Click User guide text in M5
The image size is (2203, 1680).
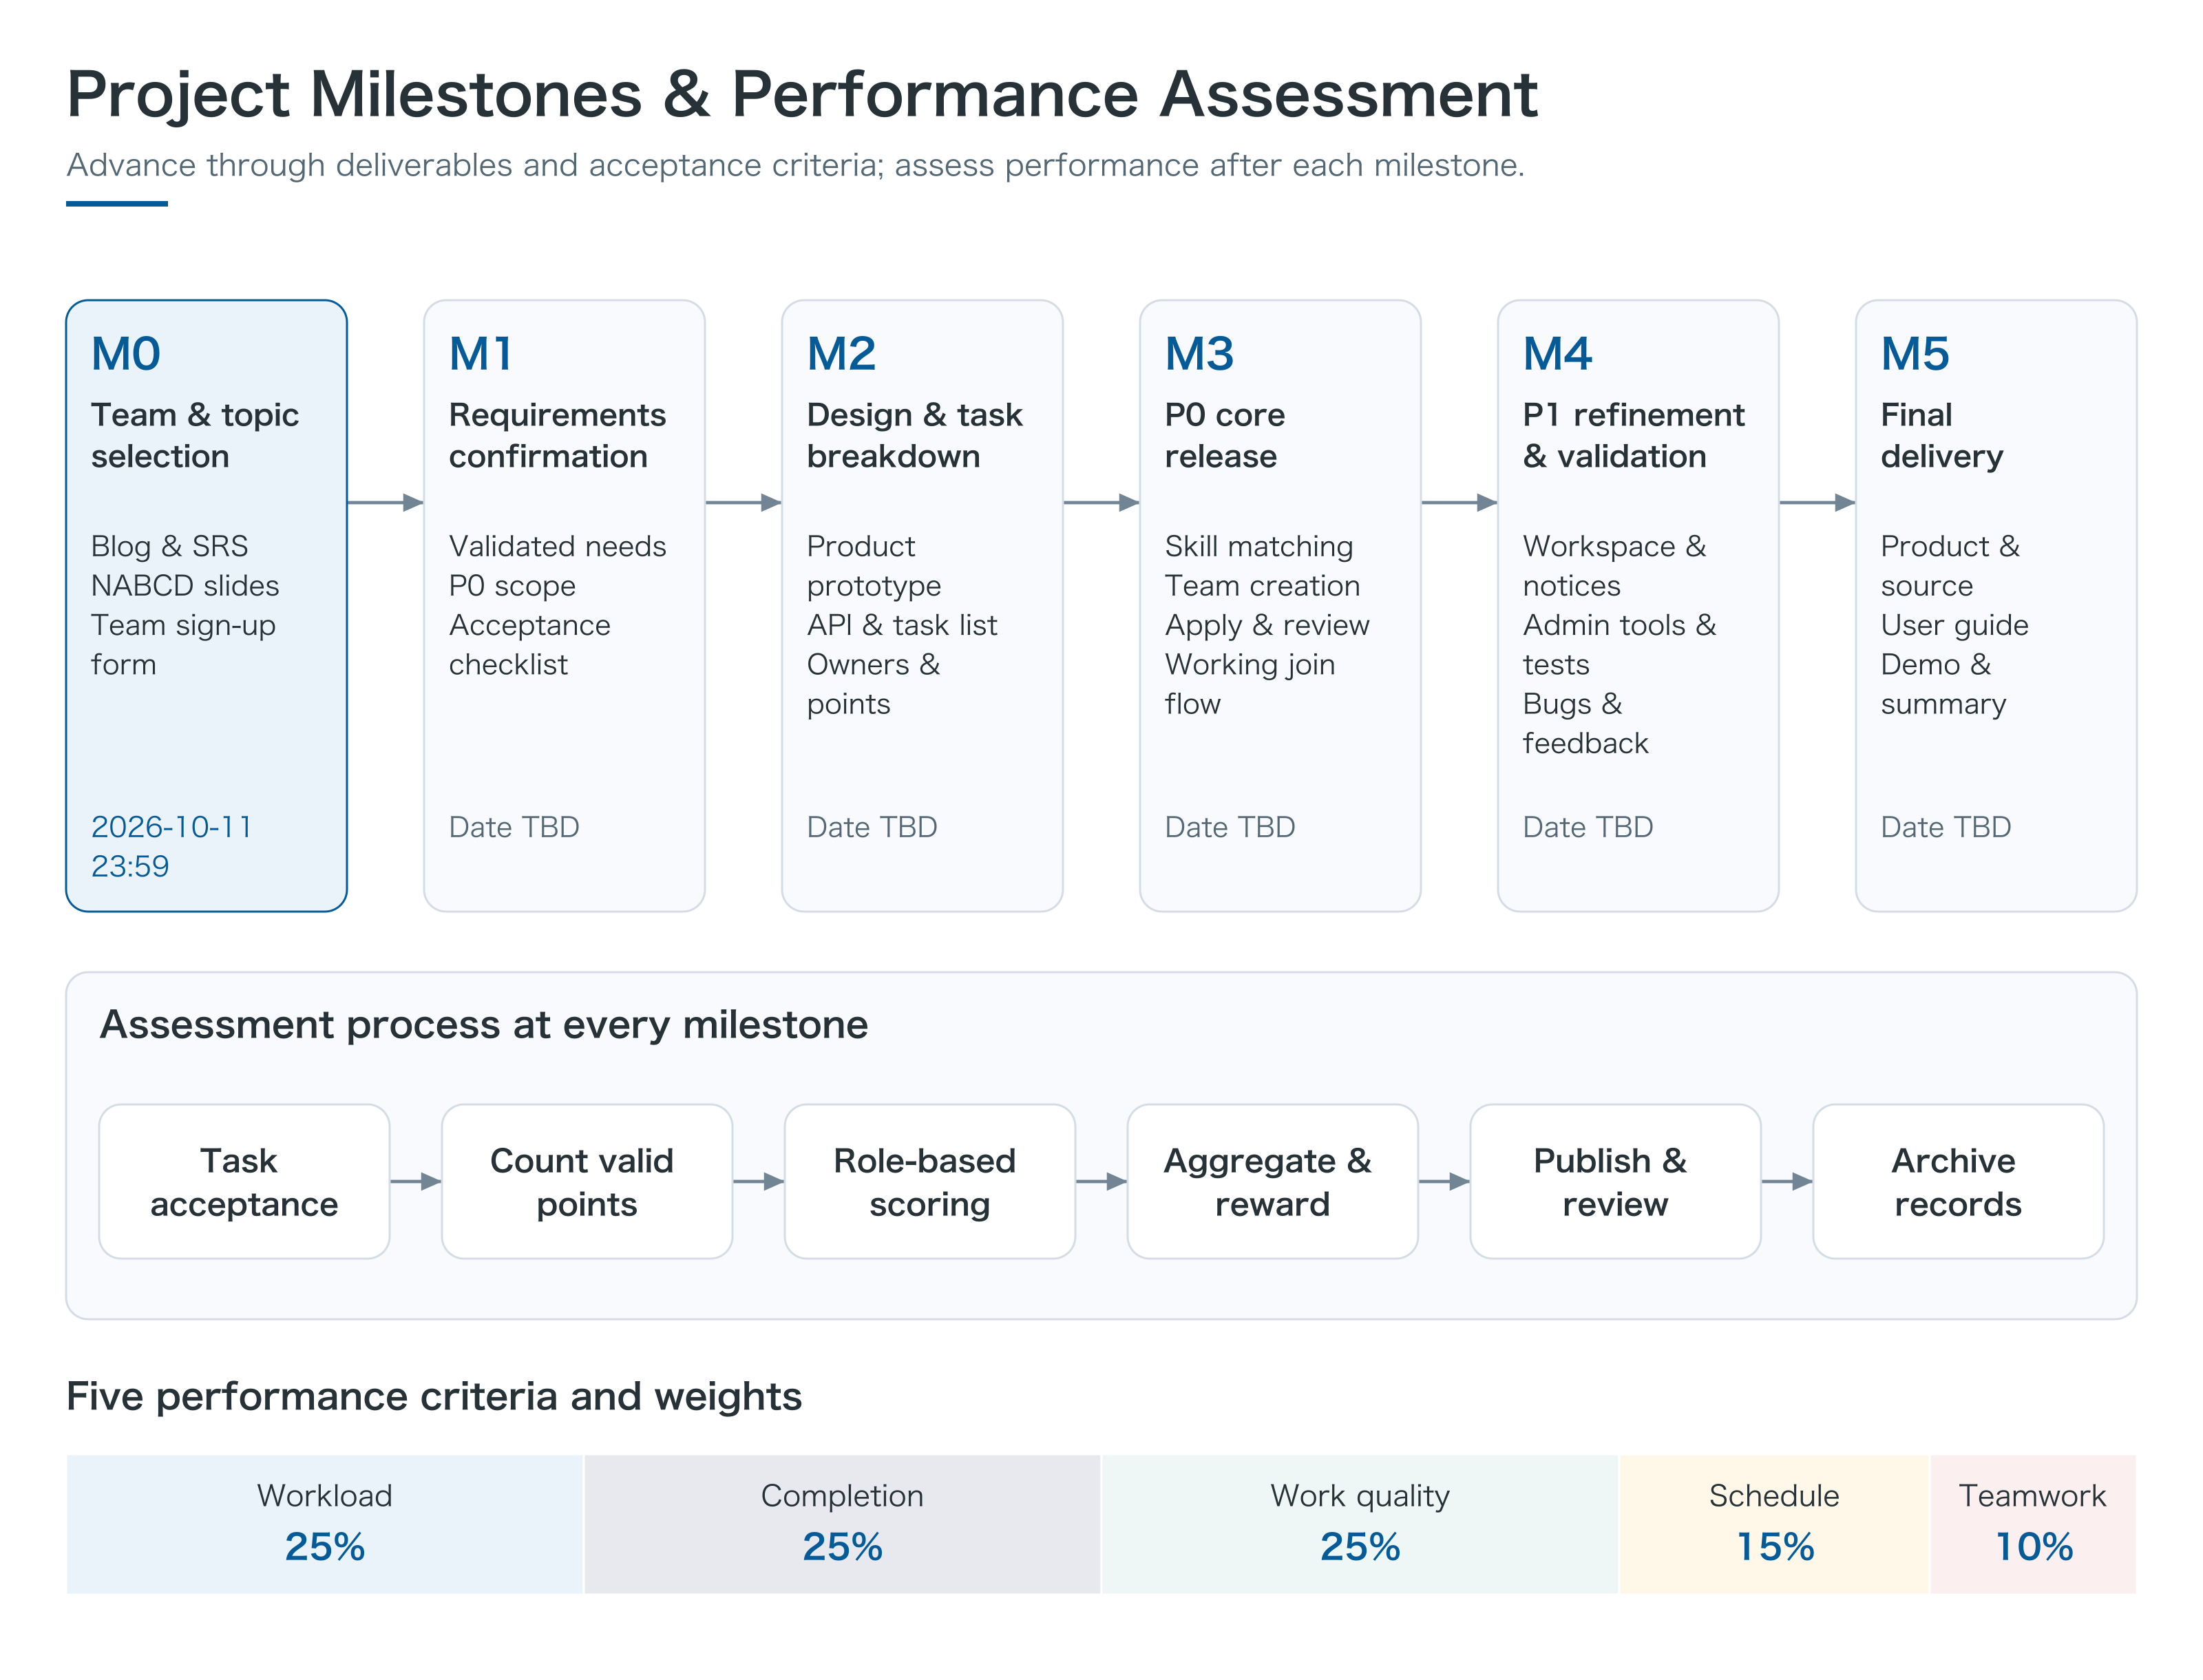pos(1955,625)
